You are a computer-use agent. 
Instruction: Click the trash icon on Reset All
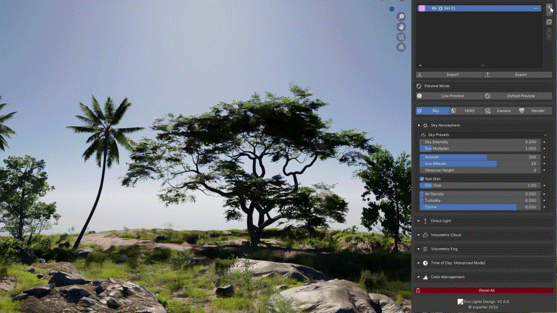418,290
